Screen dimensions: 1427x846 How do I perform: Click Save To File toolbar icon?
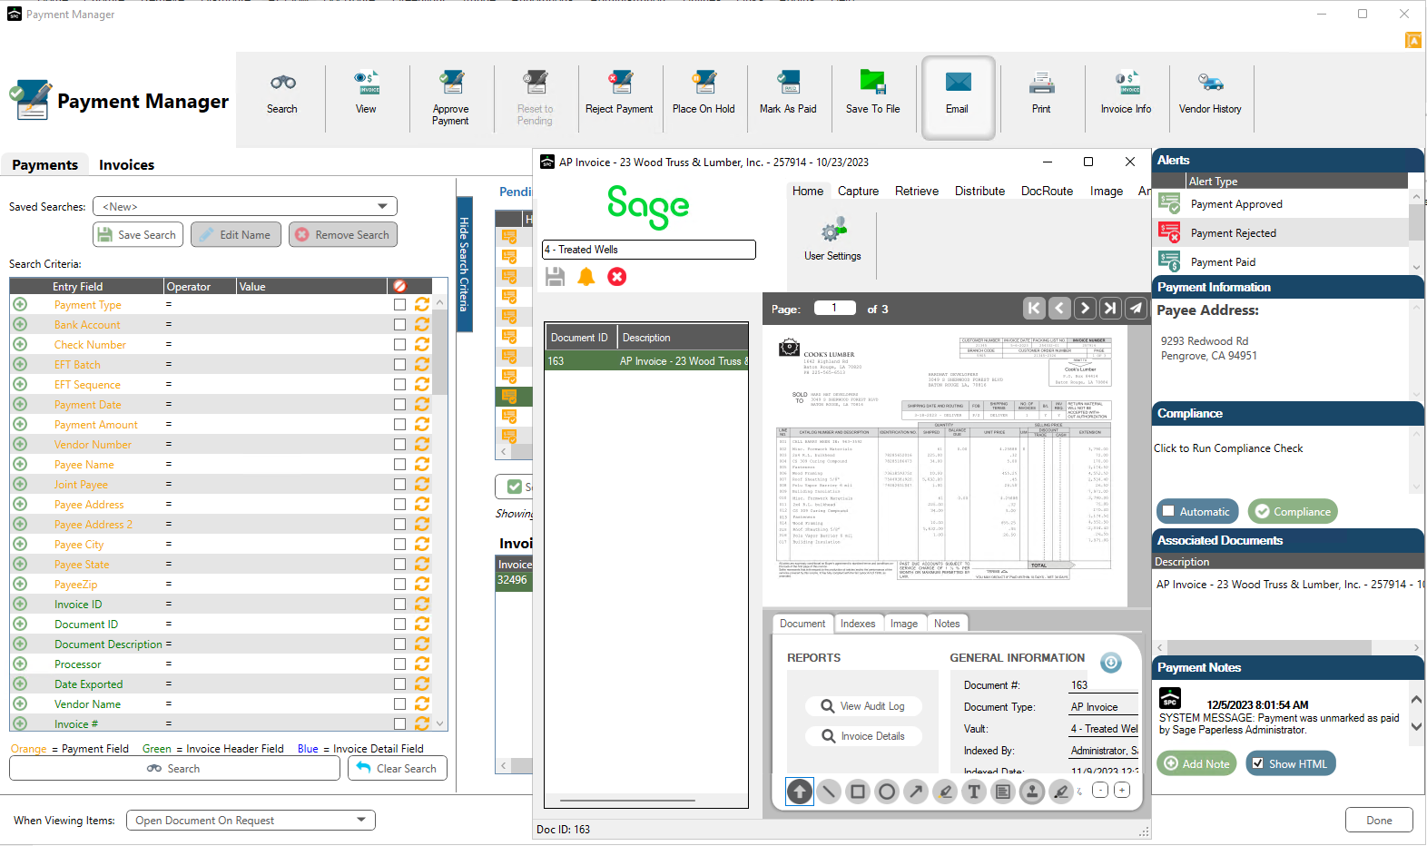872,93
